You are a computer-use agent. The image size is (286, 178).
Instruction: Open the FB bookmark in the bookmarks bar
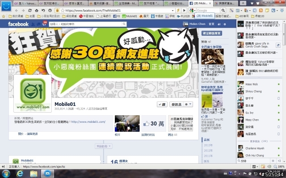pyautogui.click(x=117, y=16)
